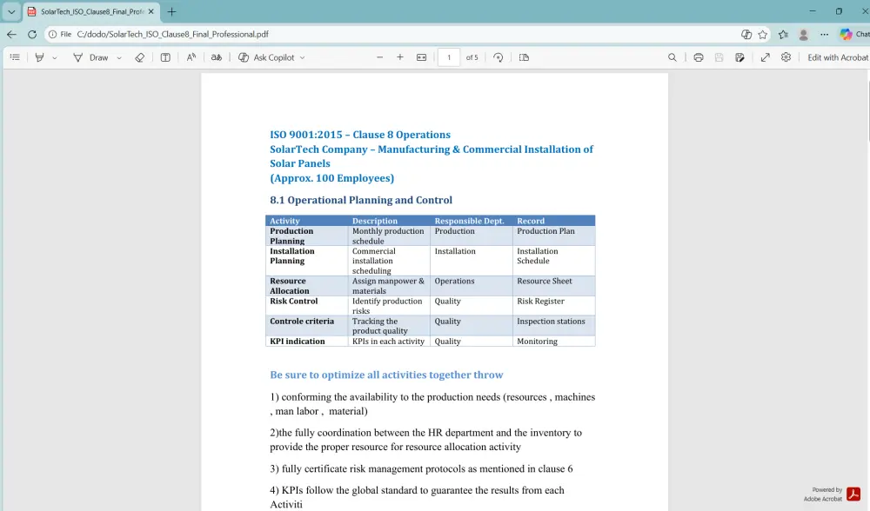Reload the page with refresh icon

32,35
